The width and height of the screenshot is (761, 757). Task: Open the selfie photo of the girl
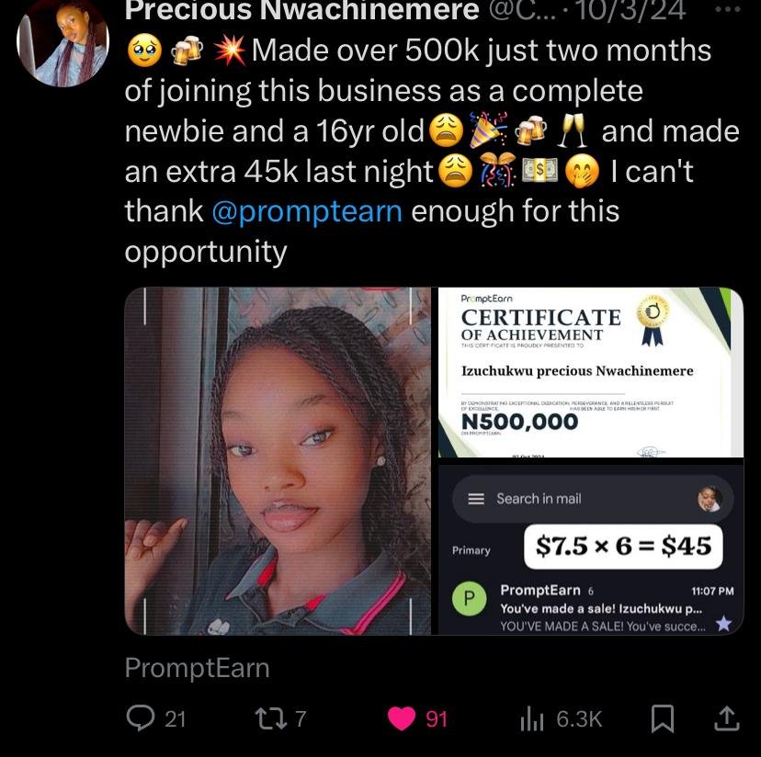pyautogui.click(x=278, y=461)
